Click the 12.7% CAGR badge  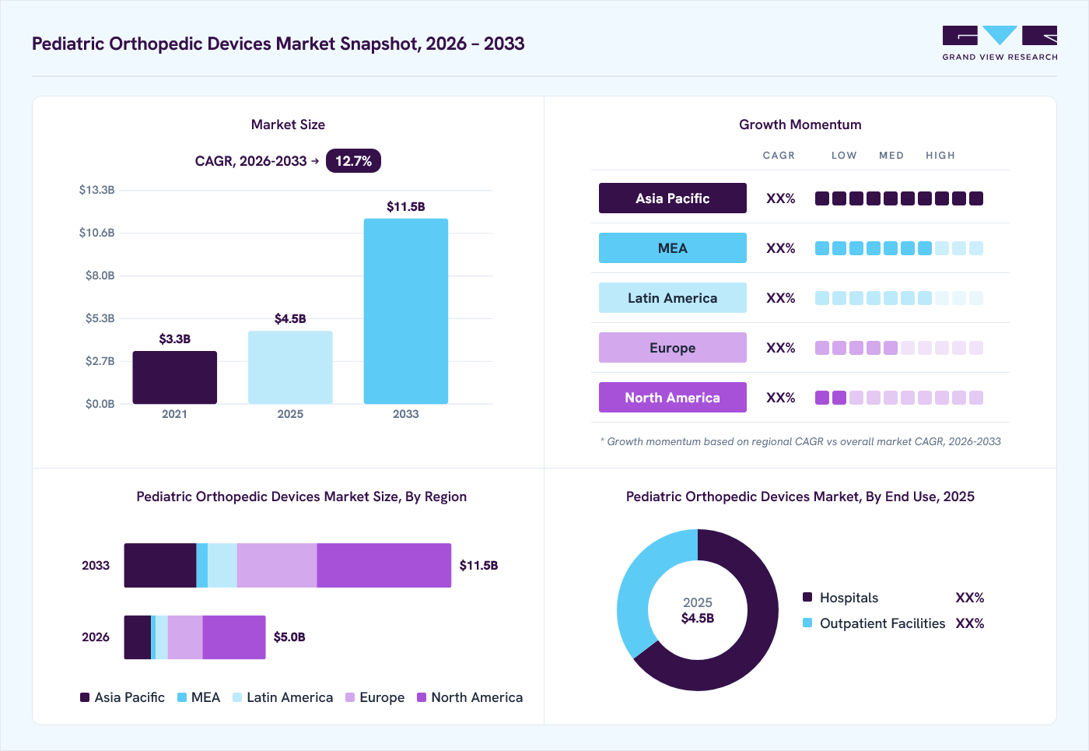pos(353,161)
